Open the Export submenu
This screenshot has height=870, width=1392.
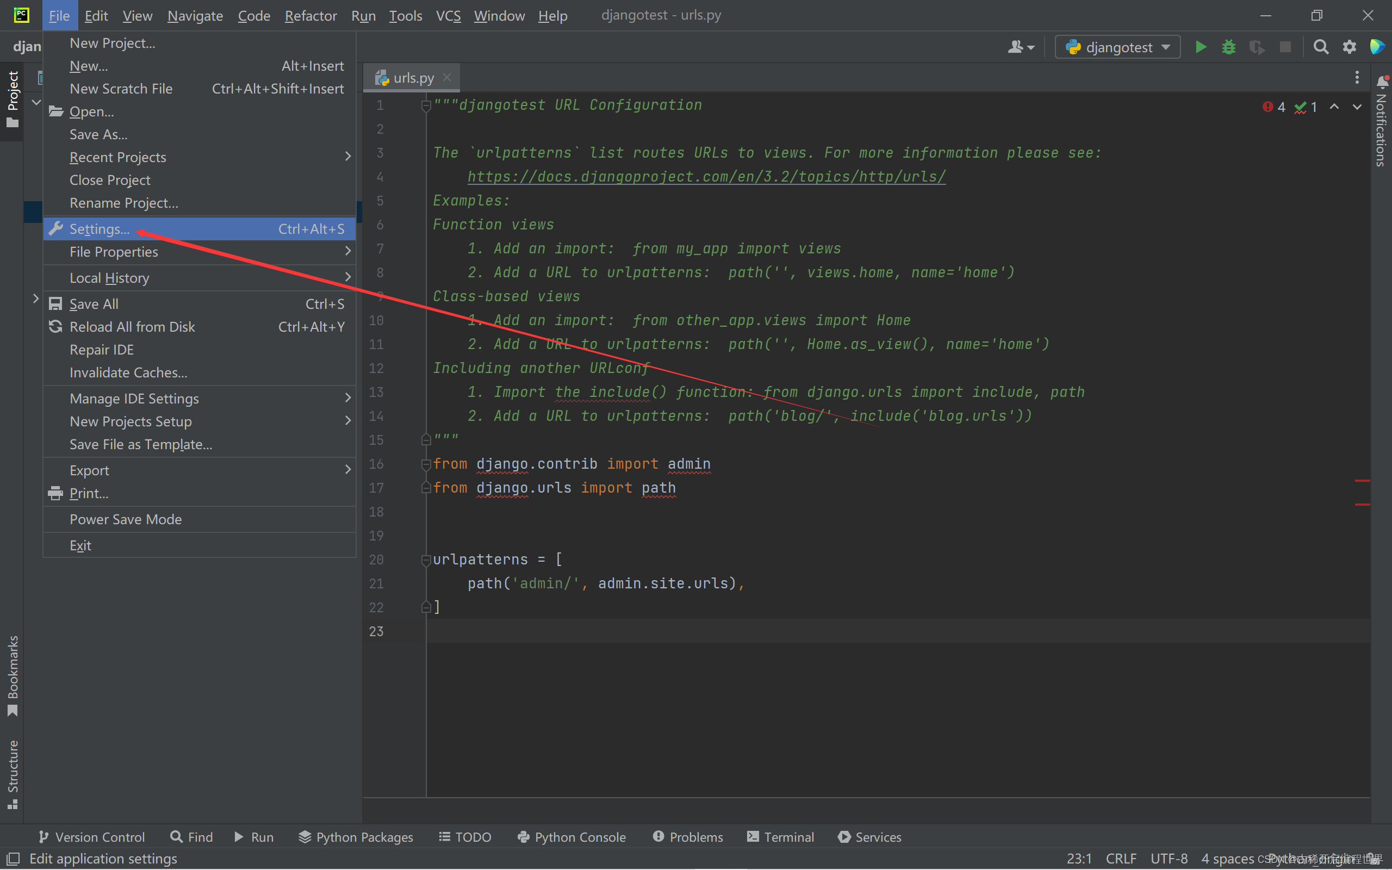pos(200,470)
